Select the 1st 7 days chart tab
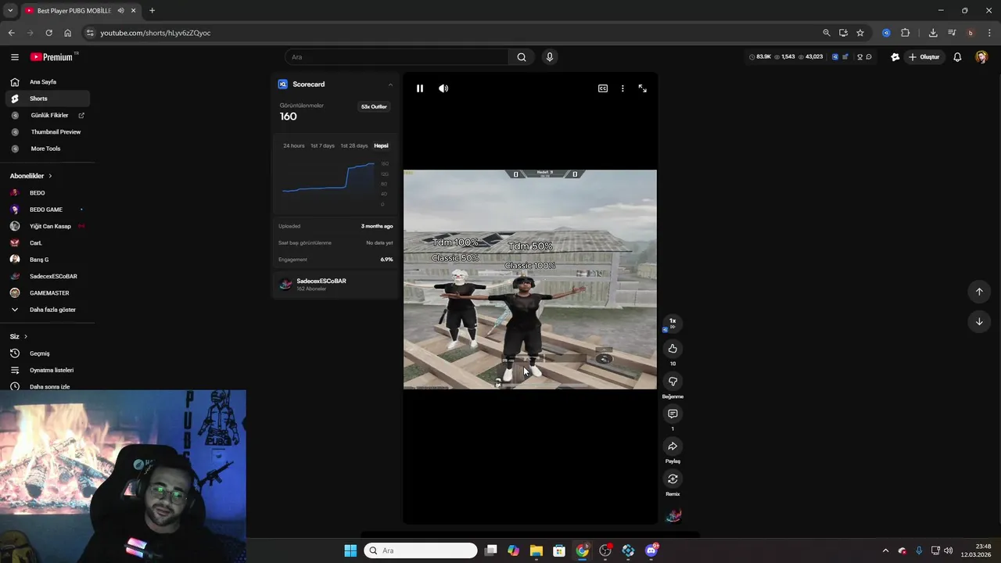This screenshot has height=563, width=1001. coord(322,145)
